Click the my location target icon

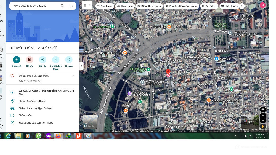click(263, 109)
